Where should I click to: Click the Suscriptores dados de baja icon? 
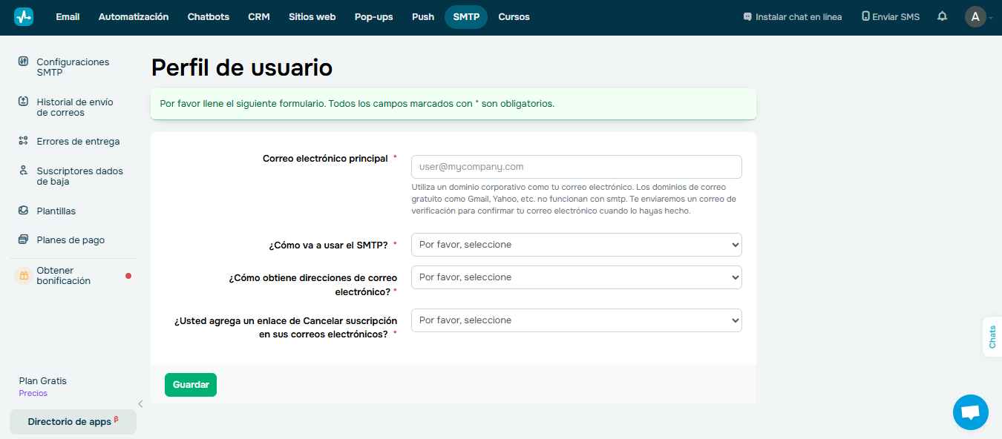[x=24, y=171]
